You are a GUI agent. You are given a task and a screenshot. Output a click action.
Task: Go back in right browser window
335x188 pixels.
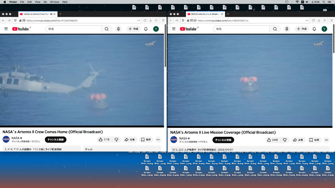(x=171, y=20)
